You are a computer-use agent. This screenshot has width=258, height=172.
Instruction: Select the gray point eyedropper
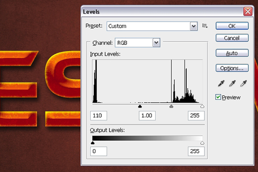232,83
